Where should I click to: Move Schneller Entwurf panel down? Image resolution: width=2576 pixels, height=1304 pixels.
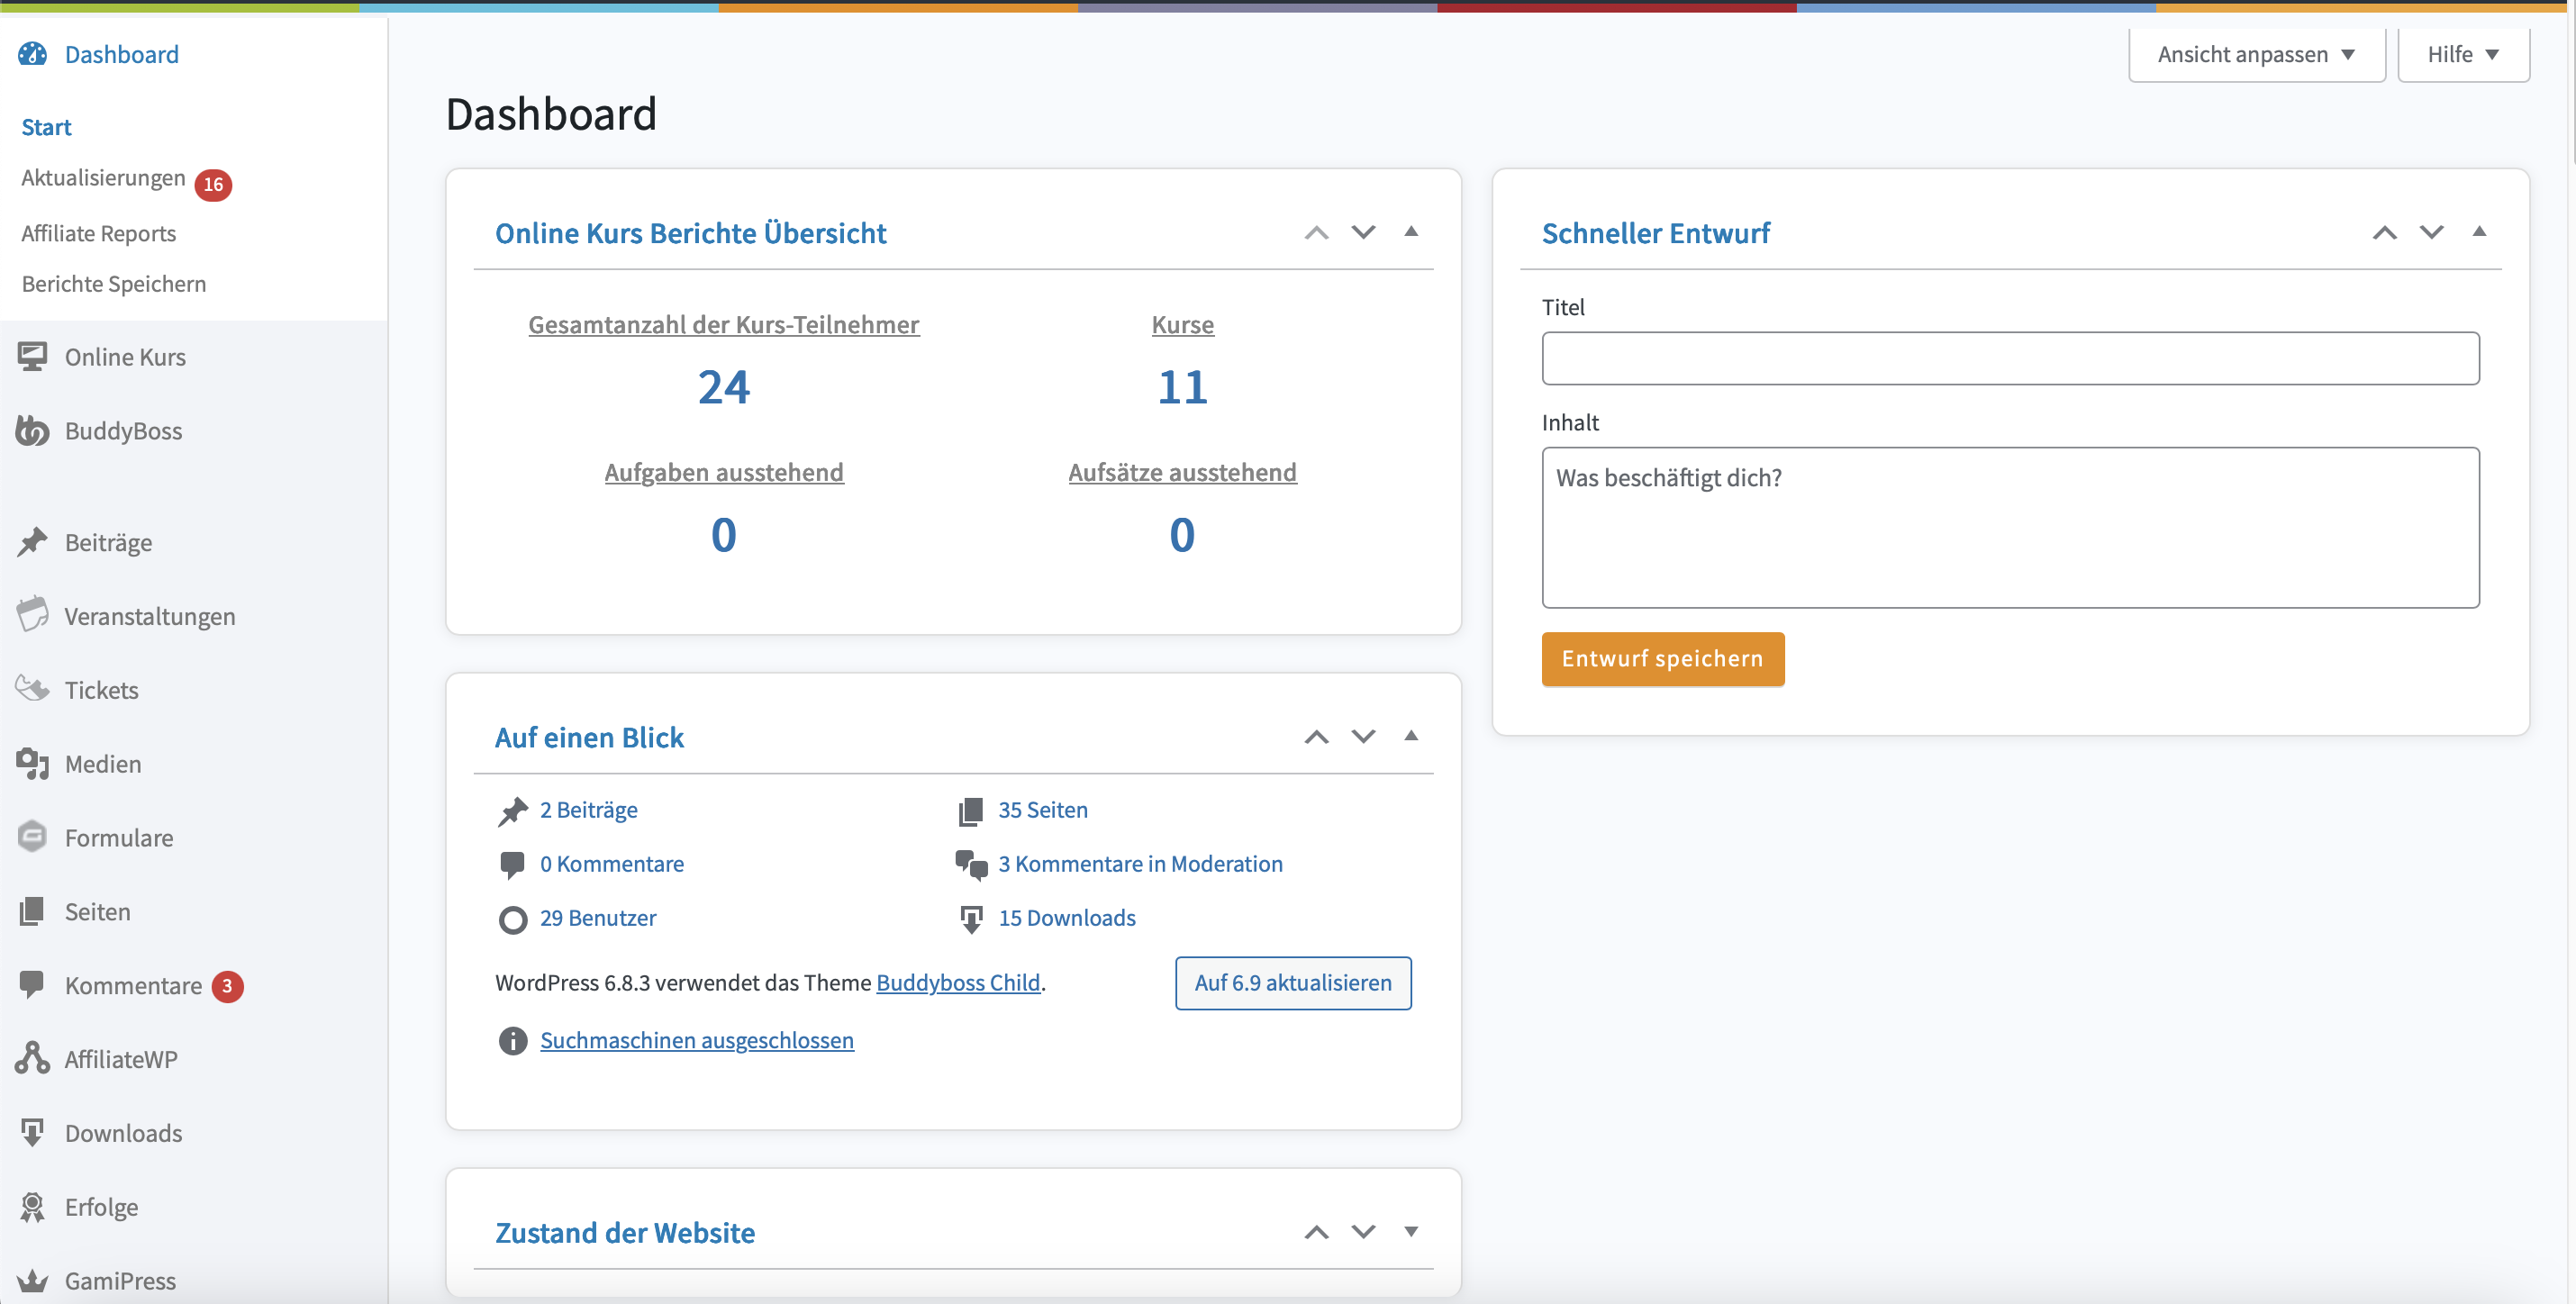2431,232
